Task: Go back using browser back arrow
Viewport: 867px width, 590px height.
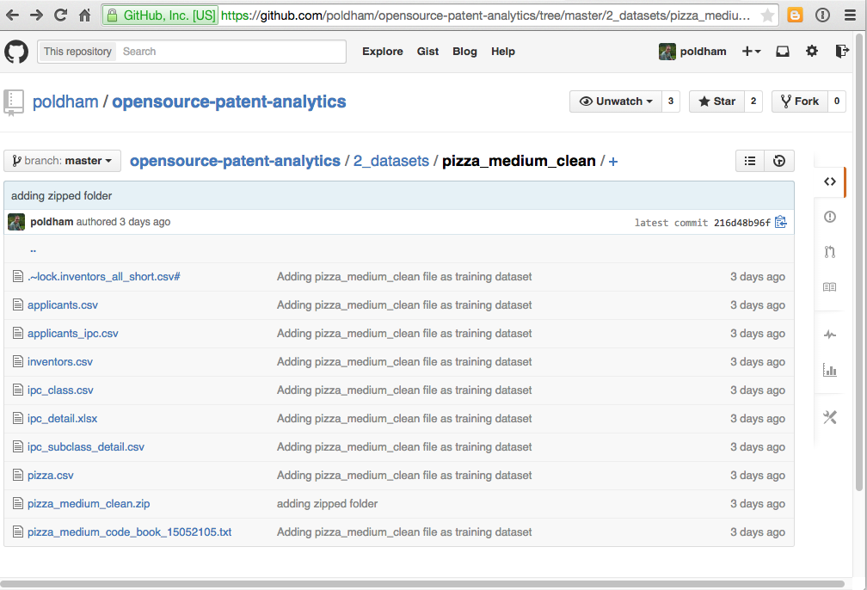Action: click(x=12, y=15)
